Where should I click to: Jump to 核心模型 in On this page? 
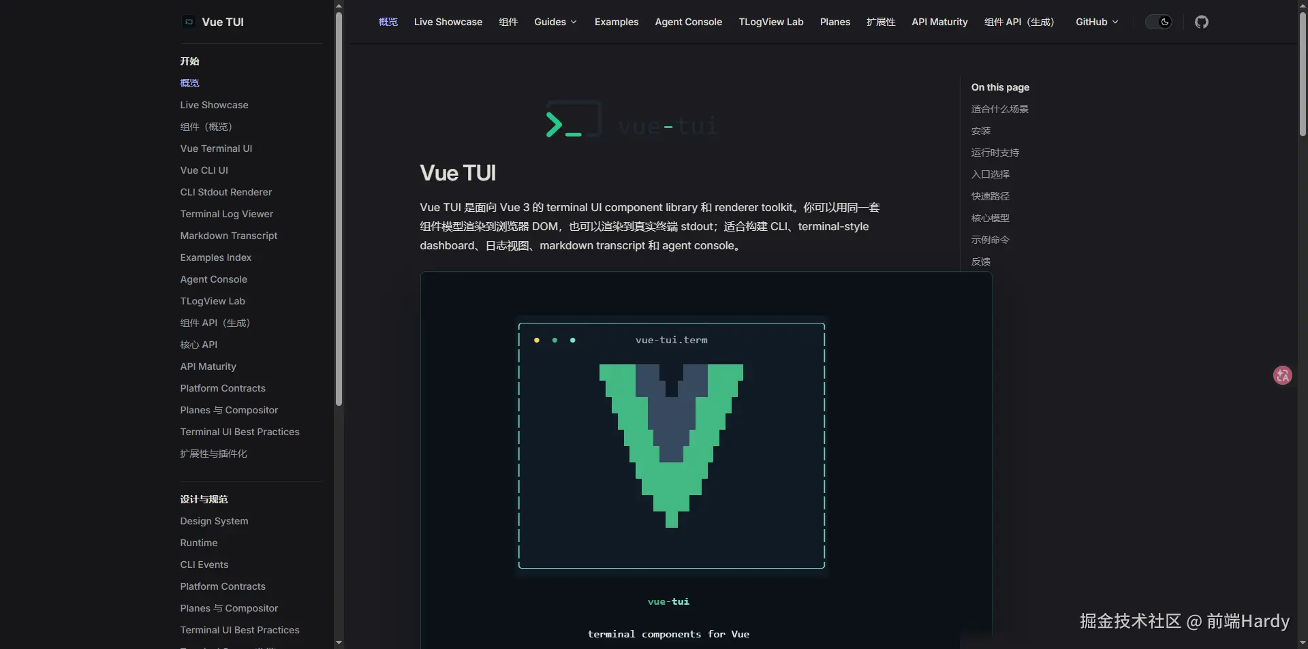pos(991,218)
